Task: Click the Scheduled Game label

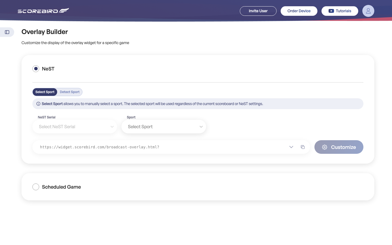Action: (61, 187)
